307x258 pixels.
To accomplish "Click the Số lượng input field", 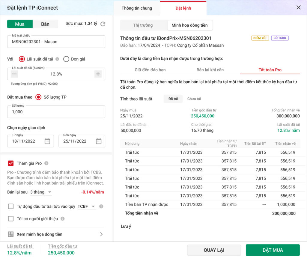I will click(56, 112).
